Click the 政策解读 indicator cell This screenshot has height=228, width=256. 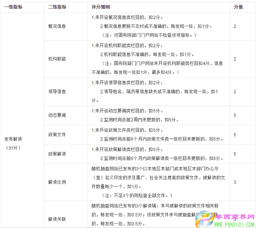(57, 154)
